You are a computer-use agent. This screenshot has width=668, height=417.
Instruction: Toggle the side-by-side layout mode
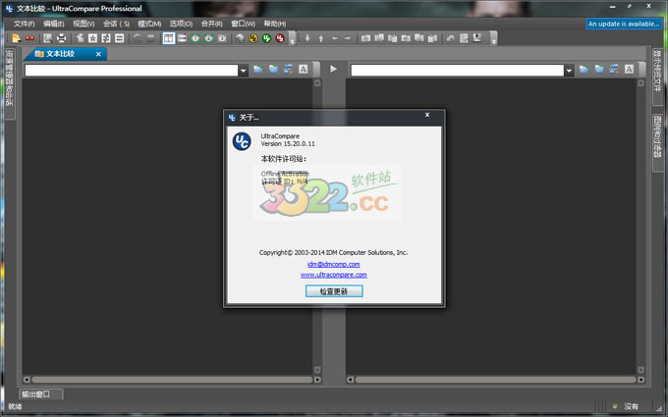pyautogui.click(x=169, y=38)
